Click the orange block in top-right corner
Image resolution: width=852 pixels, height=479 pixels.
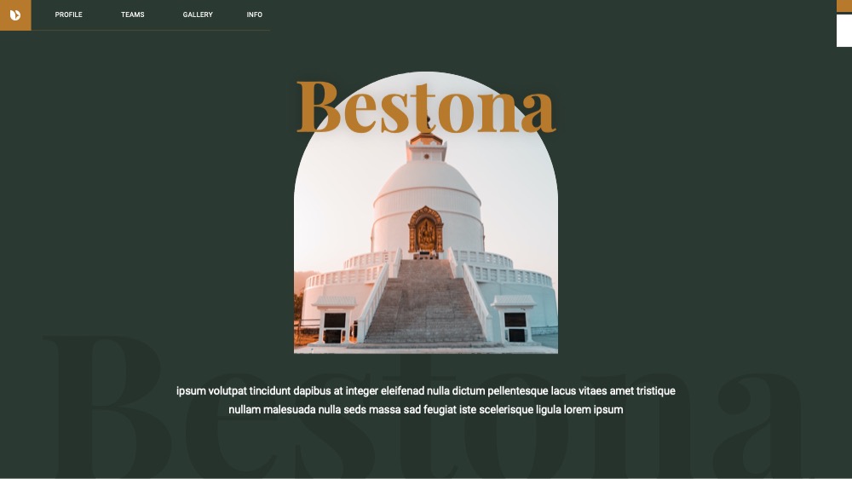843,5
